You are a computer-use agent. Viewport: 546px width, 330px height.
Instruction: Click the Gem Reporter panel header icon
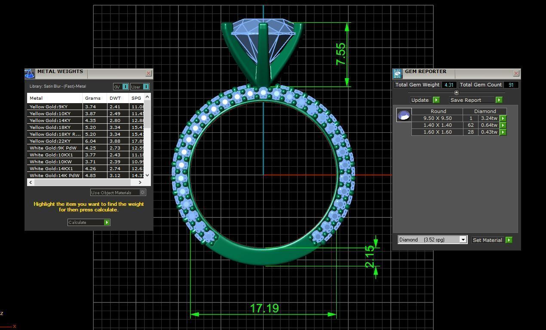click(397, 73)
